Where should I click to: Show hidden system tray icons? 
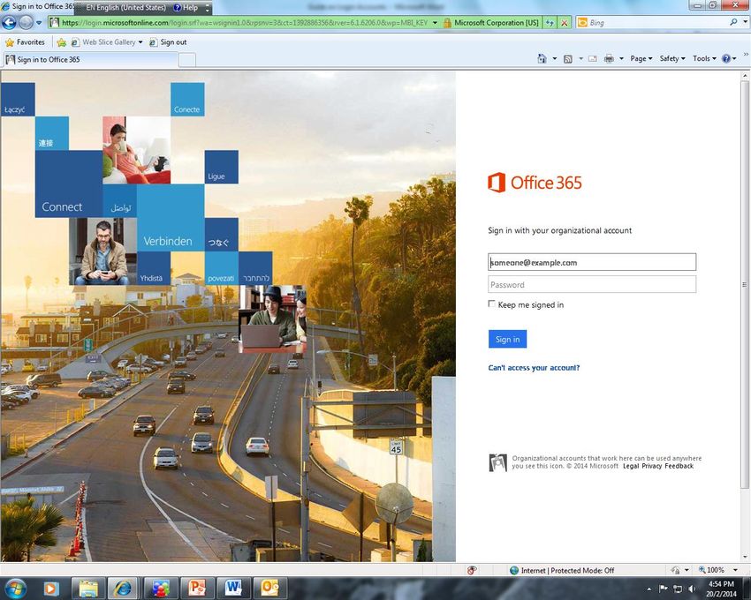coord(649,589)
